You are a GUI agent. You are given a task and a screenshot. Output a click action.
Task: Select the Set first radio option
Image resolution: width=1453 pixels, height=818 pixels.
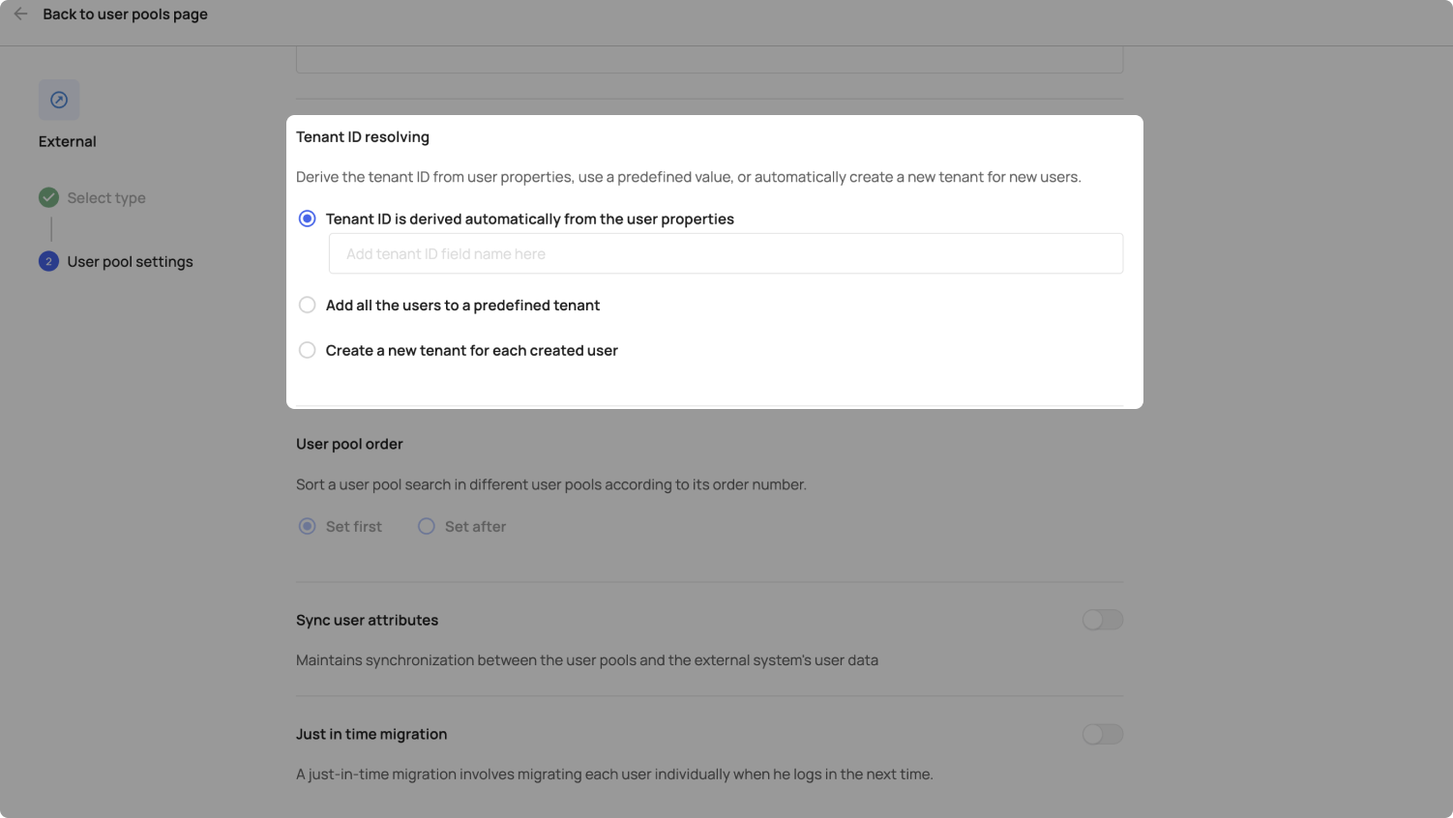[308, 527]
